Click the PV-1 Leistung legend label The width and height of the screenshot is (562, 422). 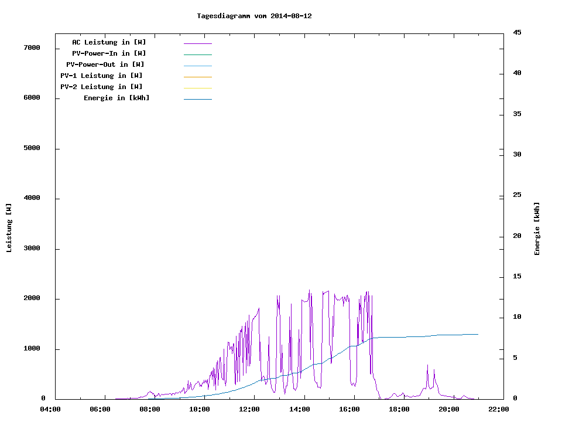[x=101, y=76]
